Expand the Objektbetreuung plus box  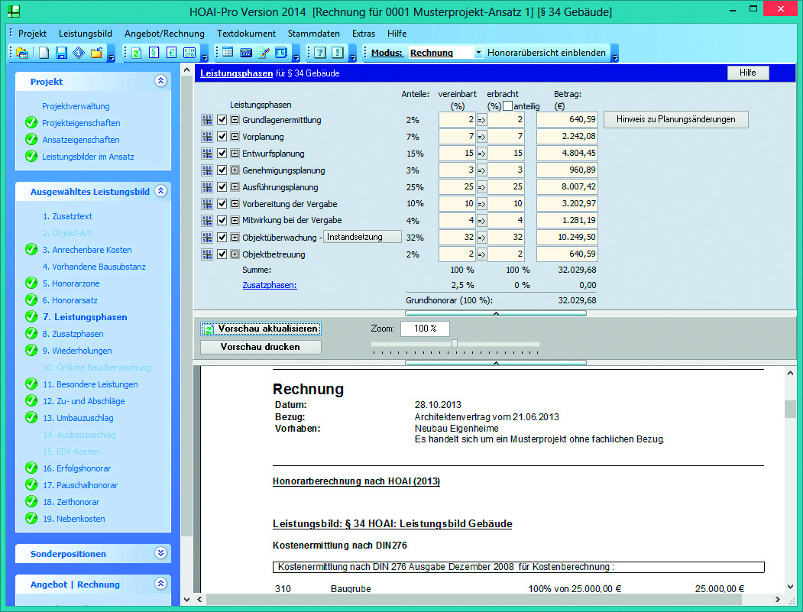coord(235,254)
